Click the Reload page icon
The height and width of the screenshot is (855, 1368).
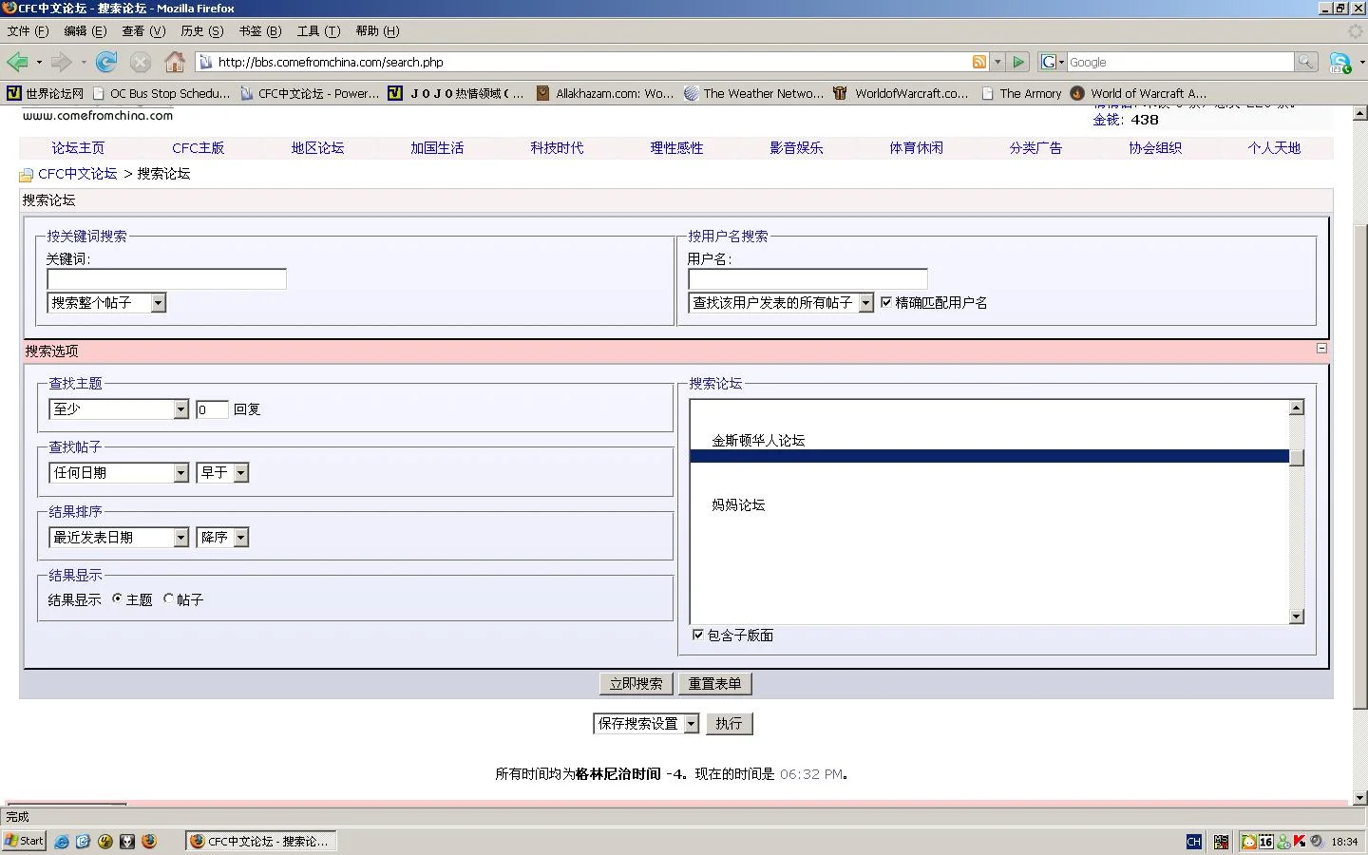106,63
